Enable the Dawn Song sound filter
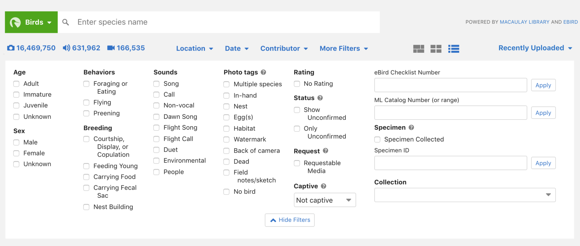 pyautogui.click(x=156, y=117)
